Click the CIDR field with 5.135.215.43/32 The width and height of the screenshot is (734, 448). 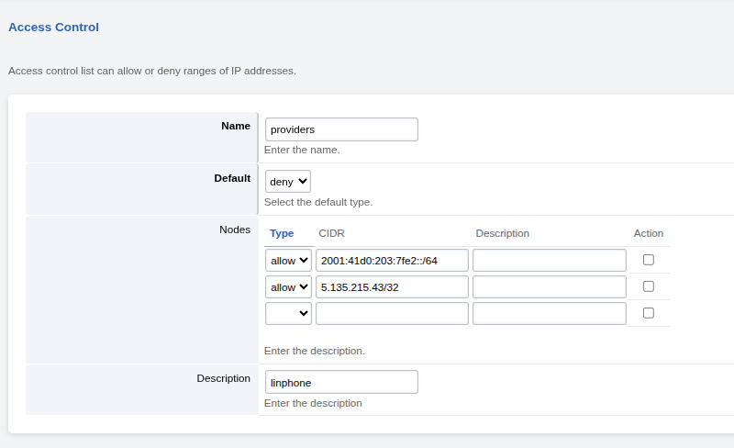click(392, 287)
